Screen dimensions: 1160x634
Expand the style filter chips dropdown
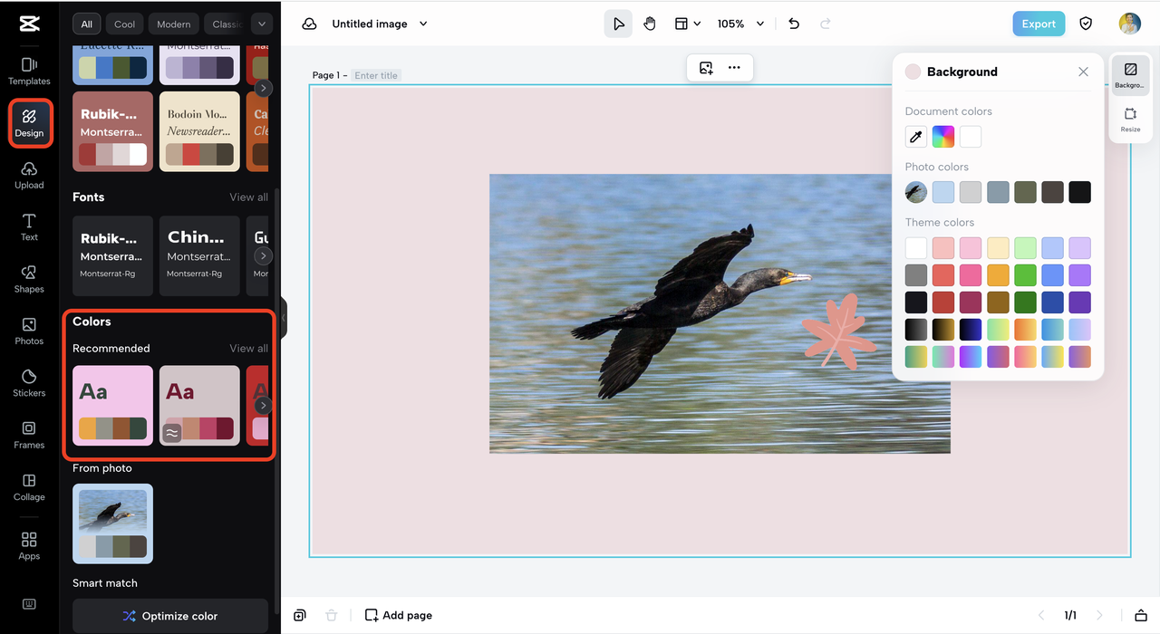(261, 24)
